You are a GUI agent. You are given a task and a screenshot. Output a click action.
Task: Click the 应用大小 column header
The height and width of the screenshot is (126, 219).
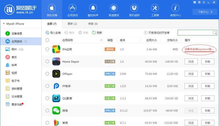pyautogui.click(x=151, y=40)
